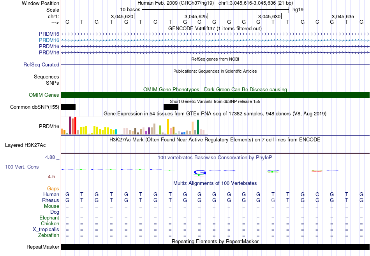
Task: Click the large blue G in PhyloP logo
Action: [x=200, y=173]
